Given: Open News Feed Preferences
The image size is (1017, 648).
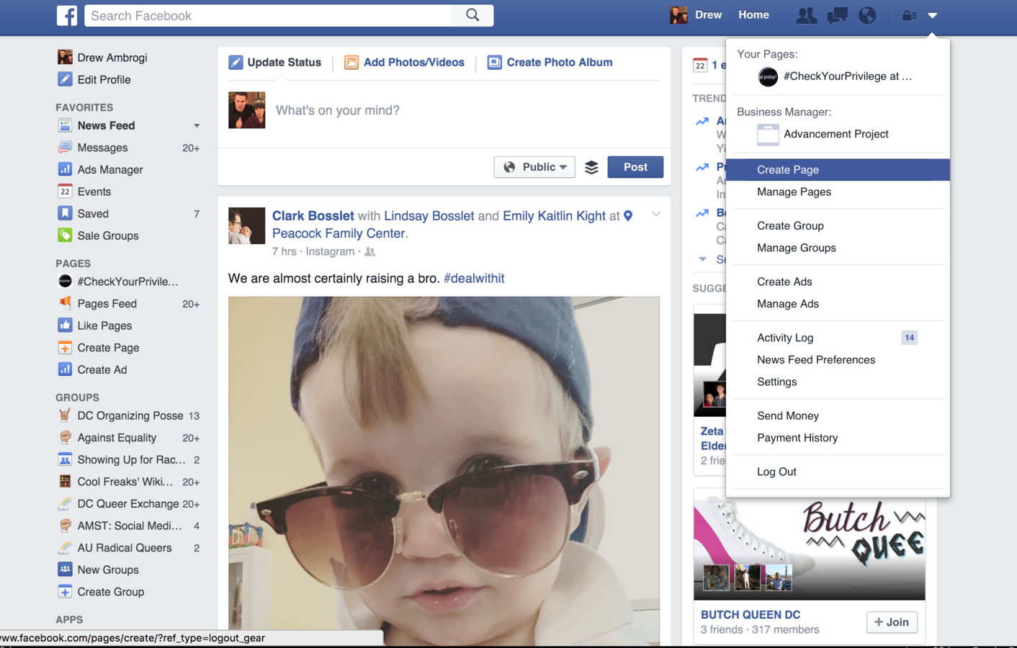Looking at the screenshot, I should click(x=816, y=360).
